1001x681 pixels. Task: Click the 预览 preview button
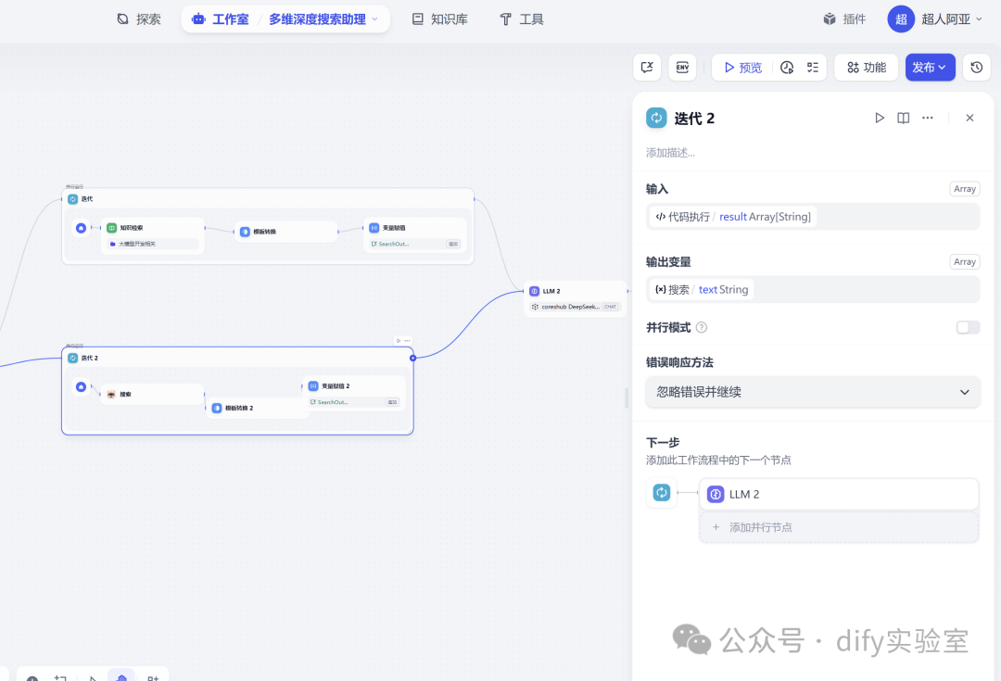tap(742, 67)
